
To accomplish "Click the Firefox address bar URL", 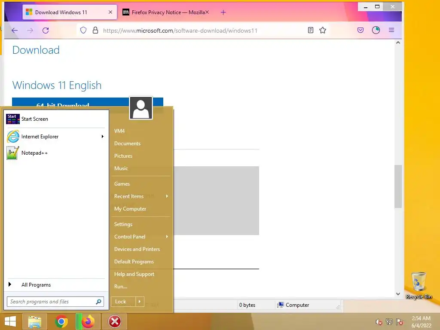I will 180,31.
